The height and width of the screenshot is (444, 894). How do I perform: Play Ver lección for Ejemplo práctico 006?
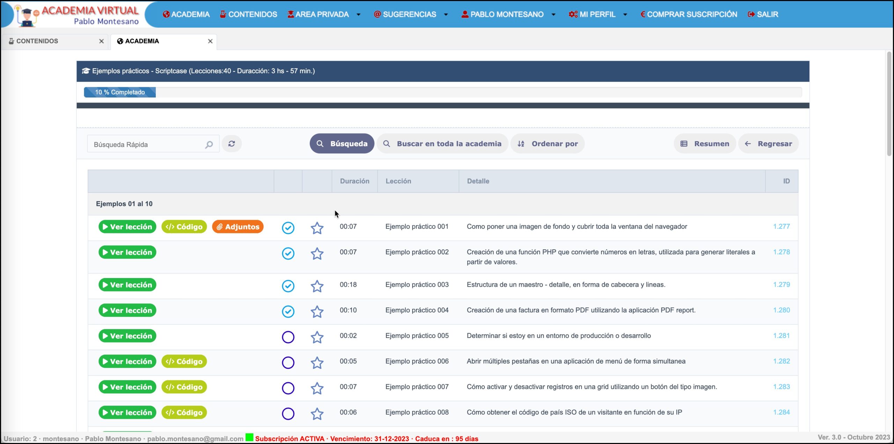[x=127, y=361]
